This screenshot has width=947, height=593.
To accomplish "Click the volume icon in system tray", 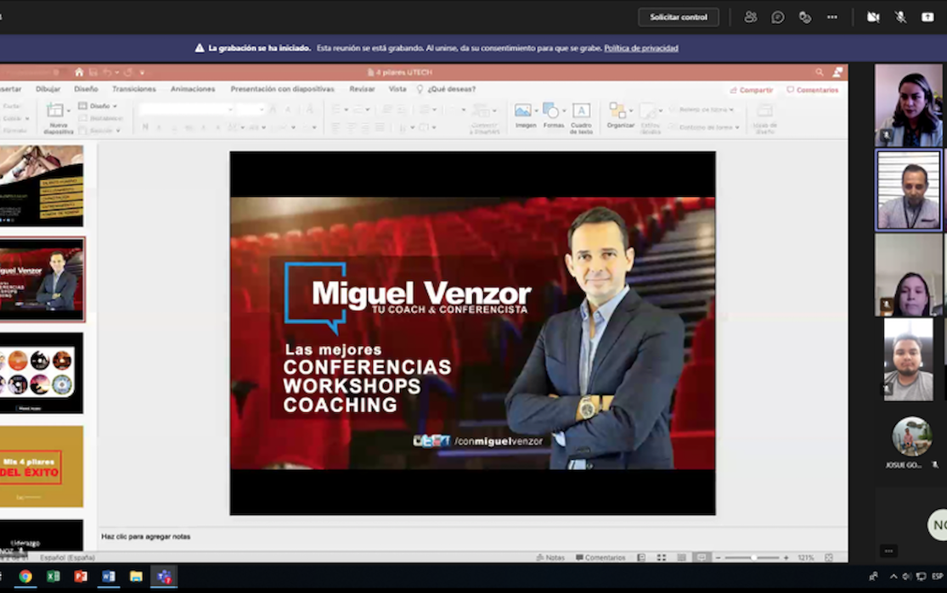I will [x=907, y=576].
